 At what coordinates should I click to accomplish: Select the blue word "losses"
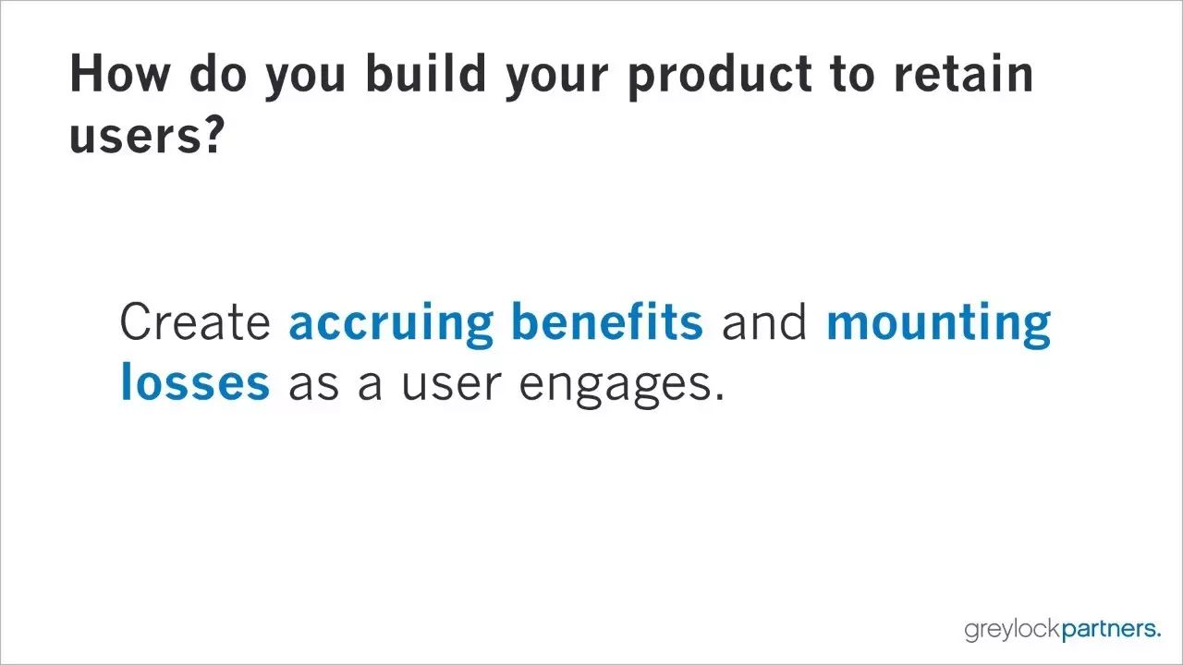(x=195, y=383)
